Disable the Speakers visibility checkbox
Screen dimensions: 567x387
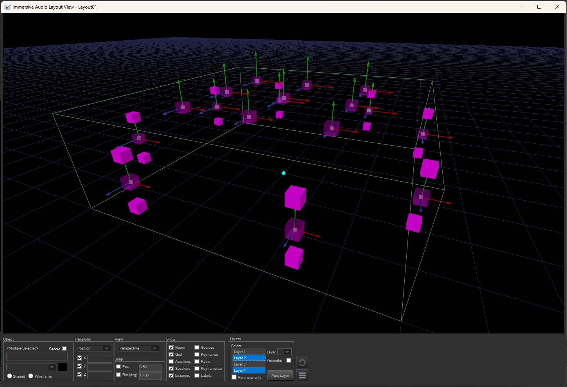171,369
